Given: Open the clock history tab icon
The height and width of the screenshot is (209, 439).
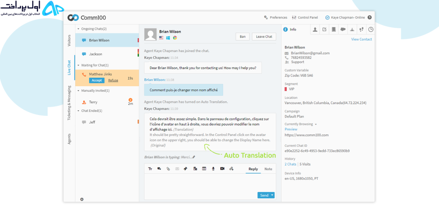Looking at the screenshot, I should 371,30.
